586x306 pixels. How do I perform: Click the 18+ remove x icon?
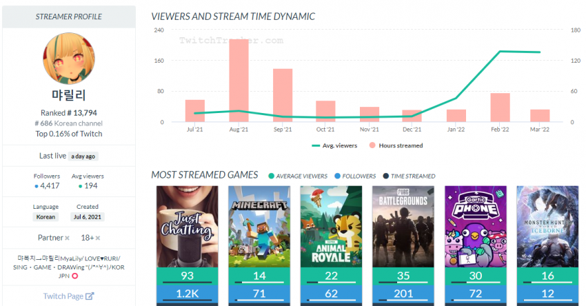click(97, 238)
